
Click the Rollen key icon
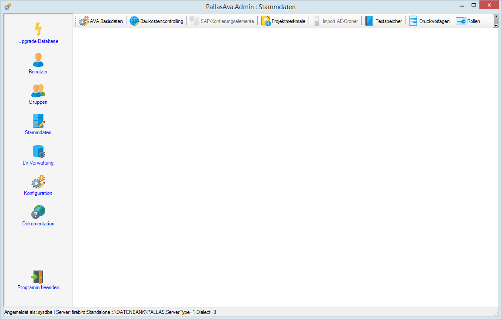tap(461, 21)
